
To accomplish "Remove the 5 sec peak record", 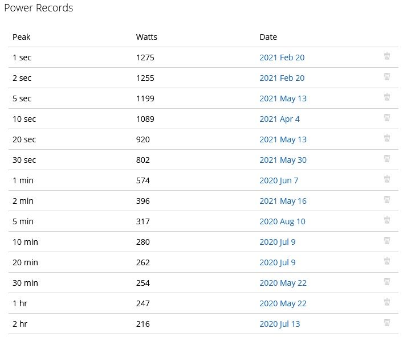I will point(387,97).
